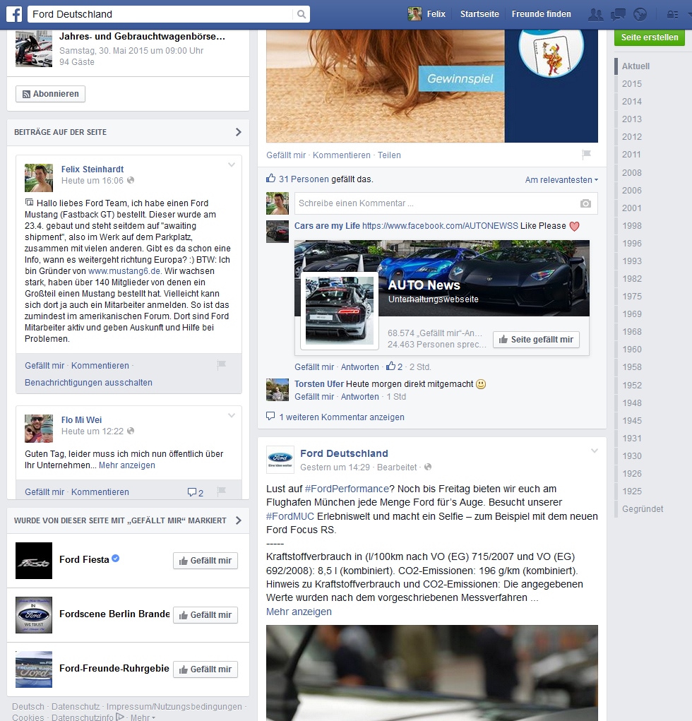
Task: Jump to Gegründet on the timeline
Action: click(643, 508)
